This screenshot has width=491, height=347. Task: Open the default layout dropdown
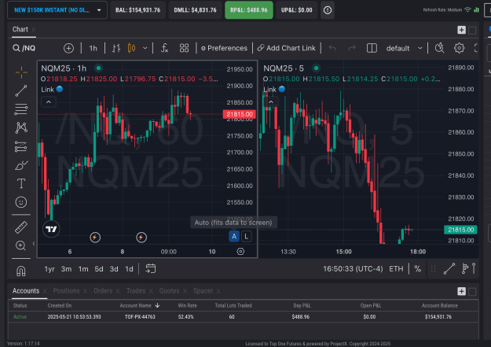click(x=404, y=48)
